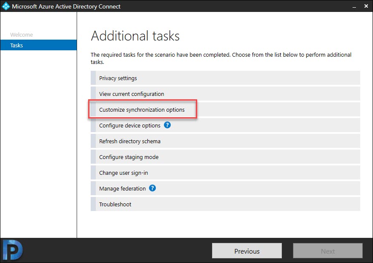Screen dimensions: 373x263
Task: Go to the Welcome step in sidebar
Action: coord(21,35)
